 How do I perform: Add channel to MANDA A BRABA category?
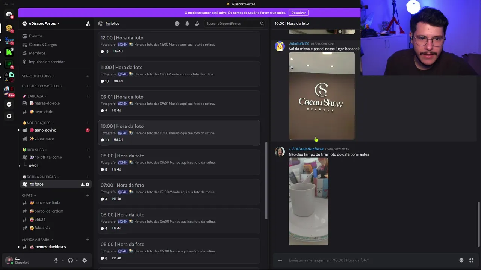point(88,239)
